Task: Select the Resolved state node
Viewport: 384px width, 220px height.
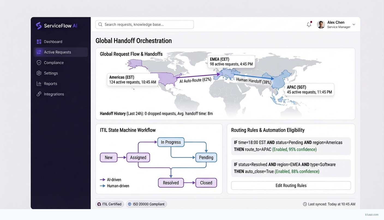Action: point(171,183)
